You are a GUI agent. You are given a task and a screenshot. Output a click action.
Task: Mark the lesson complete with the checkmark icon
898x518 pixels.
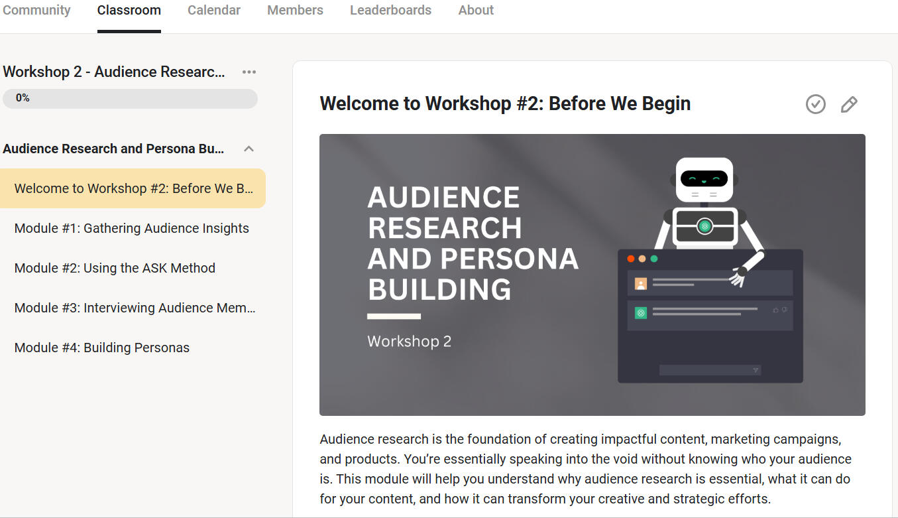[x=815, y=104]
